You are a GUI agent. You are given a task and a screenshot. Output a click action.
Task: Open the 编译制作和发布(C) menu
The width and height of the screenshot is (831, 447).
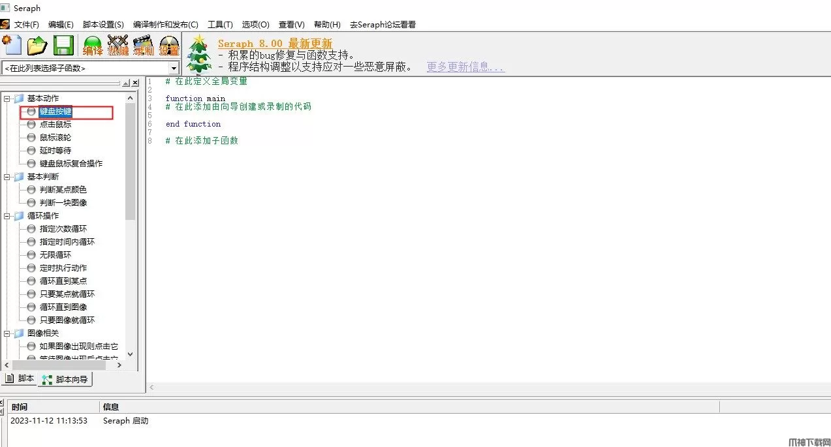(166, 25)
